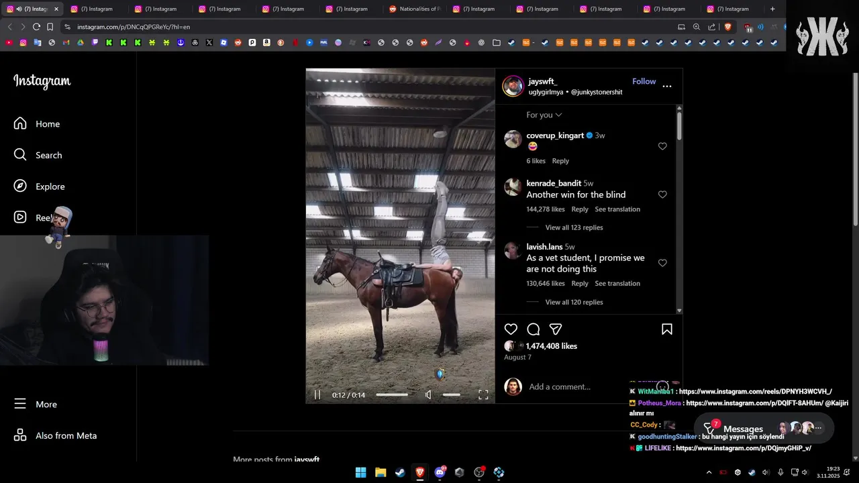The height and width of the screenshot is (483, 859).
Task: See translation of kenrade_bandit comment
Action: tap(617, 209)
